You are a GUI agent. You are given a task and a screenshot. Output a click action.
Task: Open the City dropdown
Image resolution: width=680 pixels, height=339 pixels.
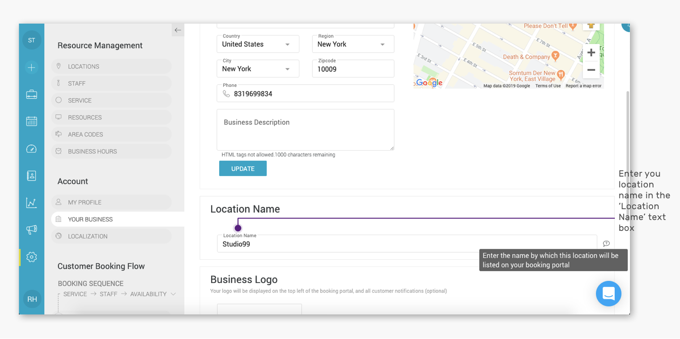tap(258, 68)
